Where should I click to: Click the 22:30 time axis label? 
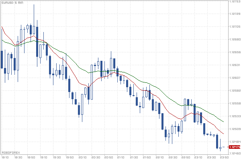coord(173,157)
